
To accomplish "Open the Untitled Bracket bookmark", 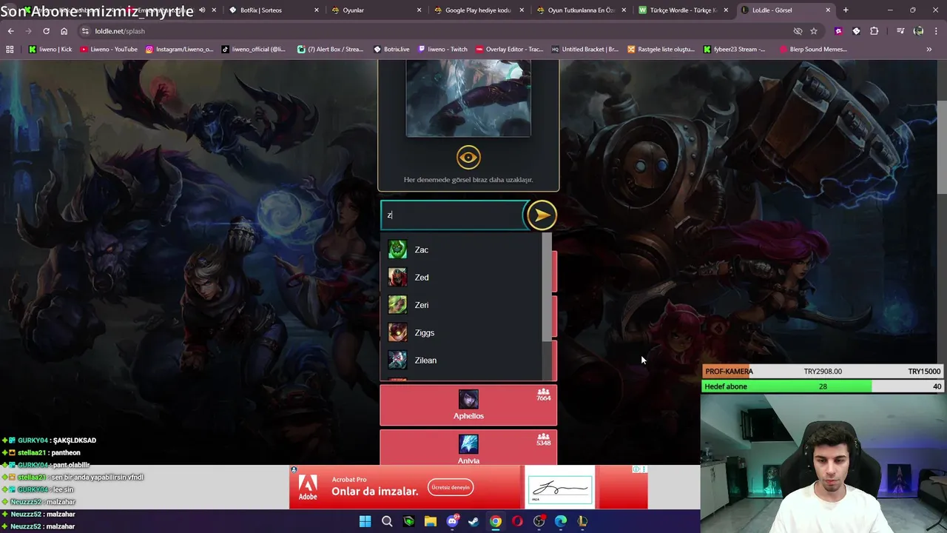I will [584, 49].
